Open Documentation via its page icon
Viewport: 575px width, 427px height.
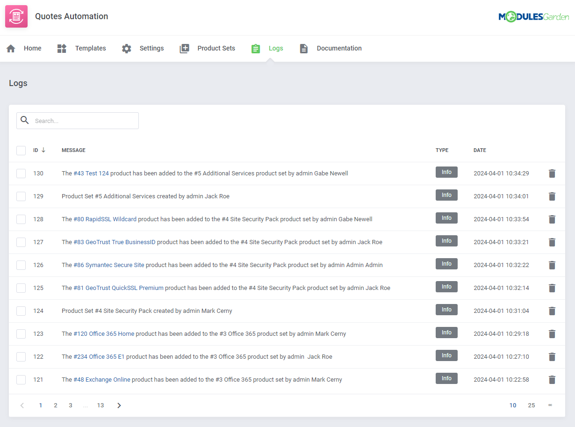pos(303,48)
